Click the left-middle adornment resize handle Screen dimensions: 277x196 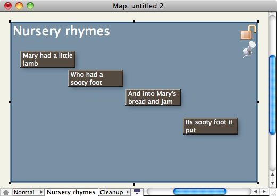(x=10, y=102)
